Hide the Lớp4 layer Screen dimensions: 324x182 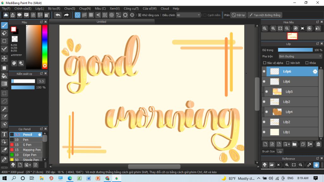(266, 112)
